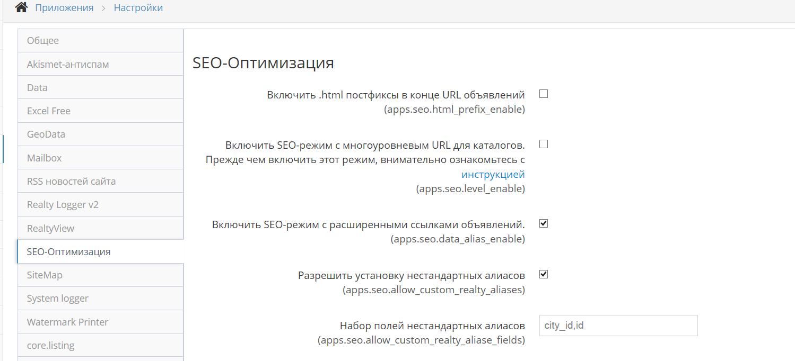Image resolution: width=795 pixels, height=361 pixels.
Task: Open Watermark Printer settings tab
Action: coord(101,322)
